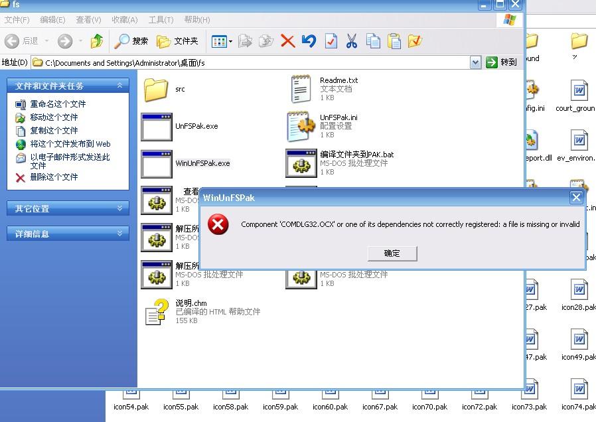This screenshot has width=596, height=422.
Task: Select the UnFSPak.ini settings file icon
Action: 301,126
